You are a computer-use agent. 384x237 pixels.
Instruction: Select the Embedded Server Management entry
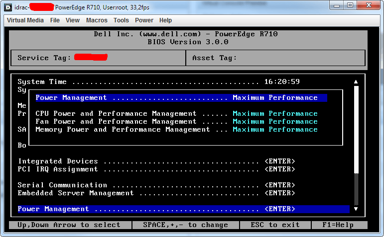pyautogui.click(x=156, y=193)
